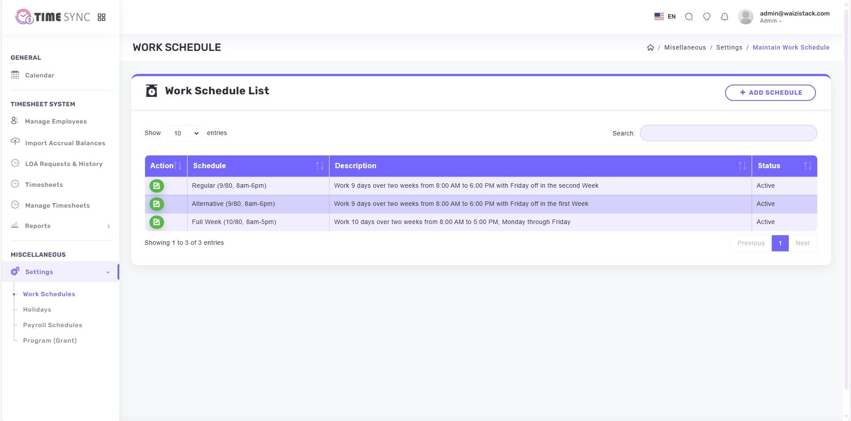Click the edit icon for Regular schedule
This screenshot has width=851, height=421.
[157, 186]
